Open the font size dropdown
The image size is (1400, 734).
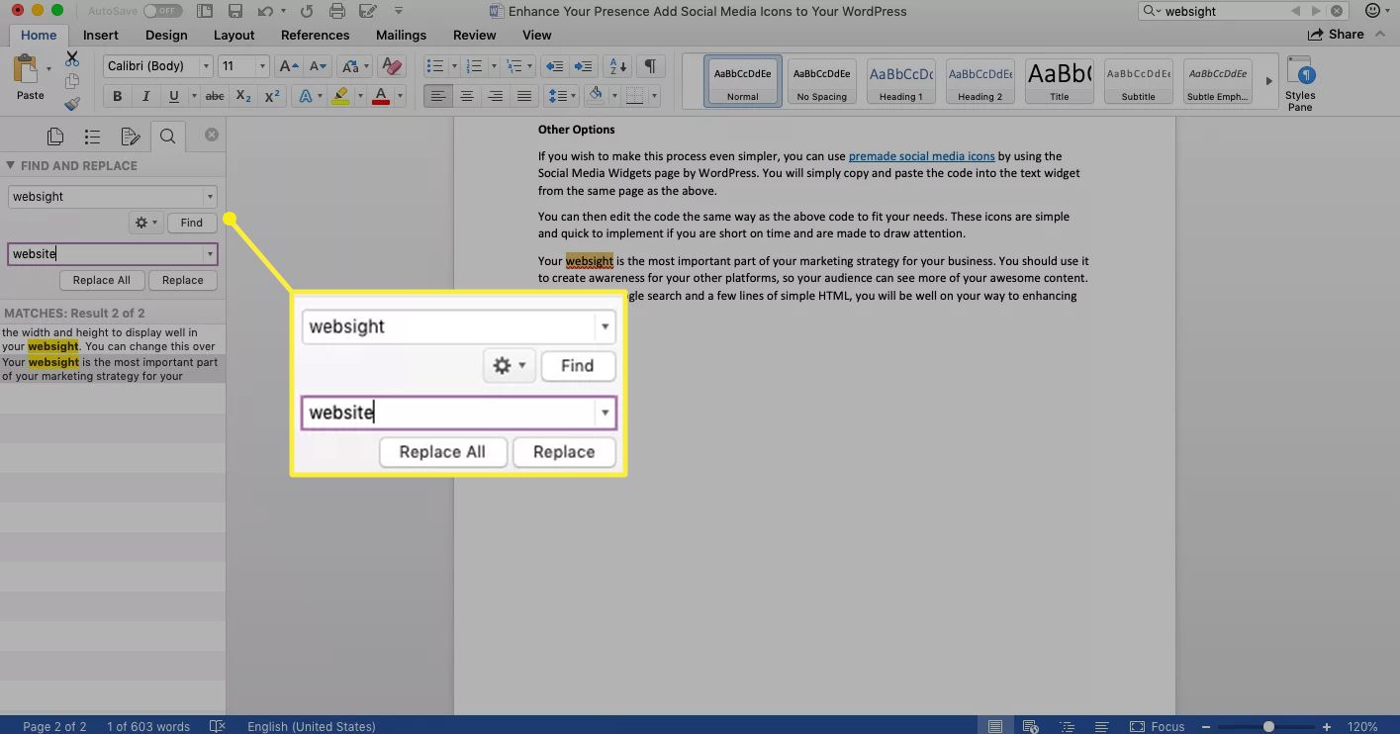(262, 66)
